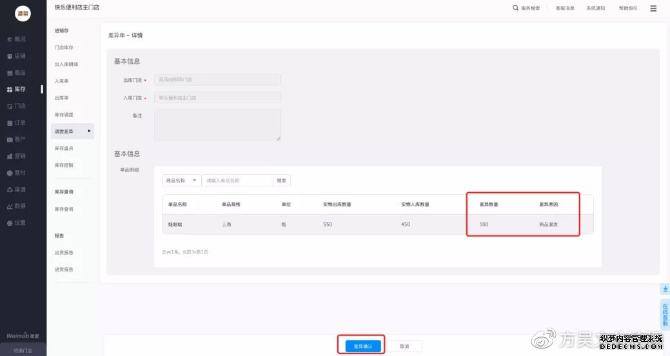
Task: Click the 上海 specification cell
Action: click(x=226, y=224)
